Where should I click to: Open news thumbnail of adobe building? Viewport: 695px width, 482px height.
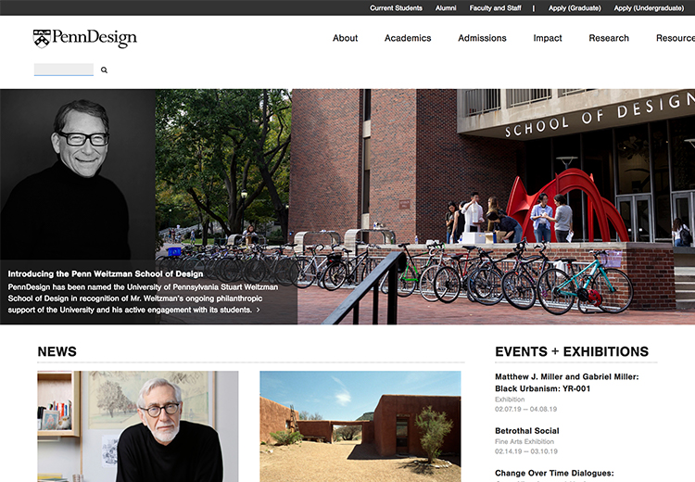(360, 426)
